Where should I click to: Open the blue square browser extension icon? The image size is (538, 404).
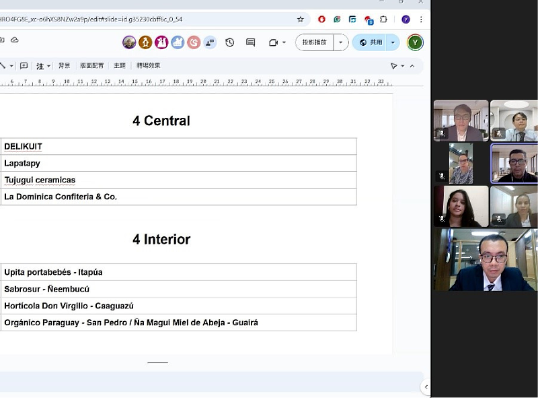point(352,20)
